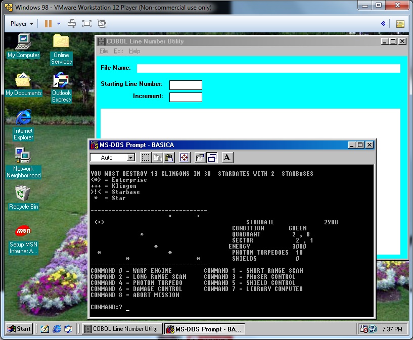Open the Auto font size dropdown
413x340 pixels.
coord(131,158)
